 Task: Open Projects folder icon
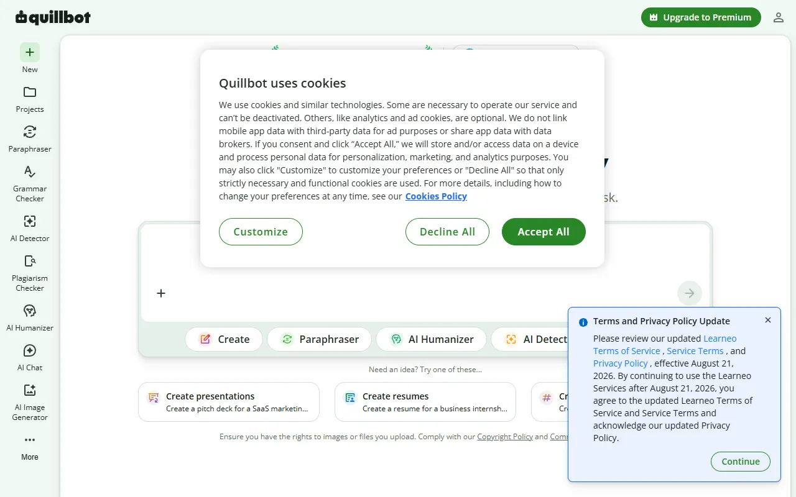click(x=30, y=92)
